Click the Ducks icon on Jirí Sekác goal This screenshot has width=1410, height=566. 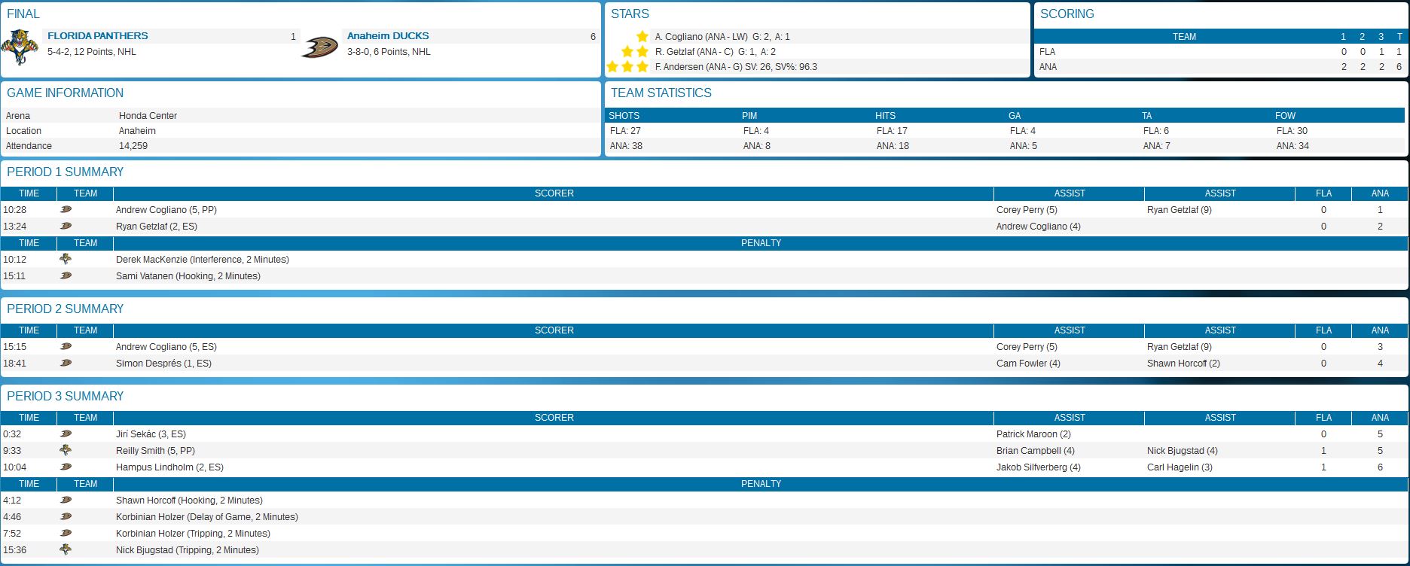[66, 434]
